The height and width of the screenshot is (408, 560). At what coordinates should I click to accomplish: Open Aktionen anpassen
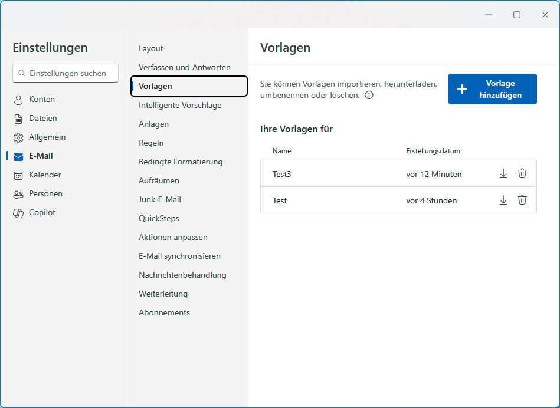(x=173, y=238)
